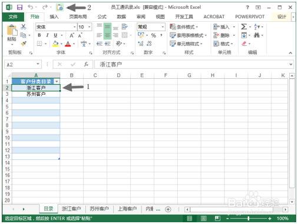Open the 文件 tab
Image resolution: width=298 pixels, height=224 pixels.
click(13, 17)
